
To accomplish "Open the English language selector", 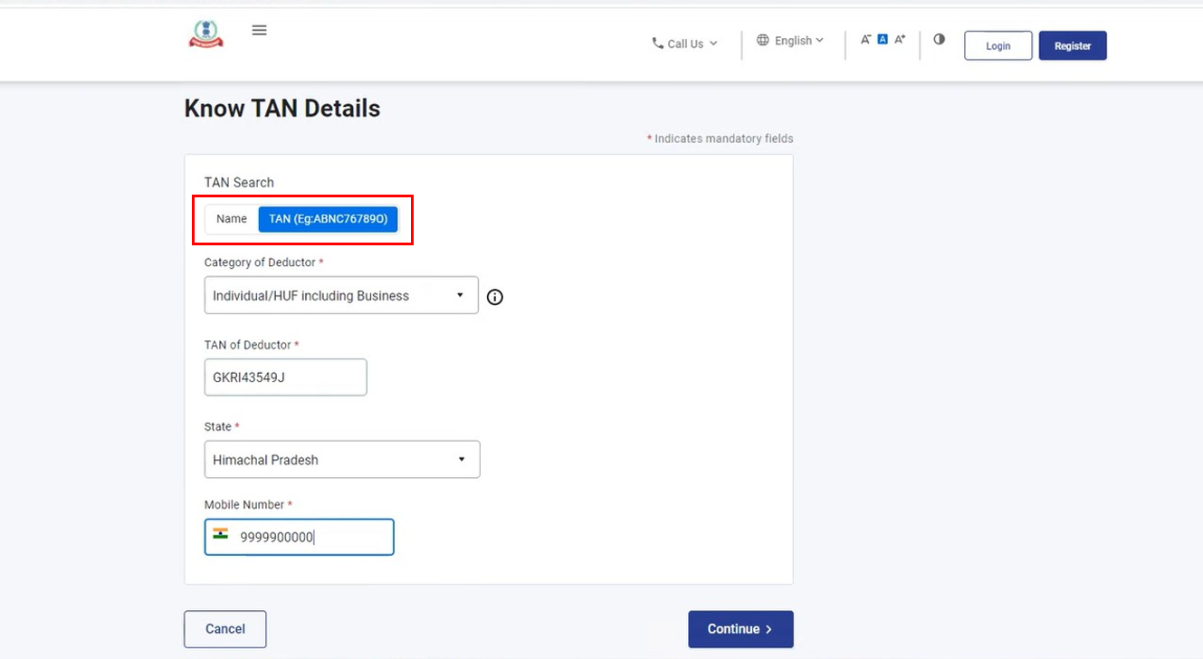I will 790,41.
